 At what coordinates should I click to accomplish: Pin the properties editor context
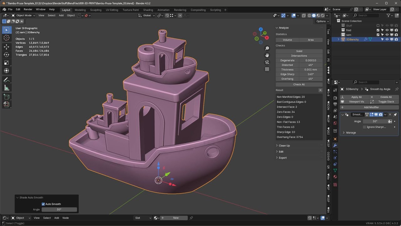click(397, 89)
